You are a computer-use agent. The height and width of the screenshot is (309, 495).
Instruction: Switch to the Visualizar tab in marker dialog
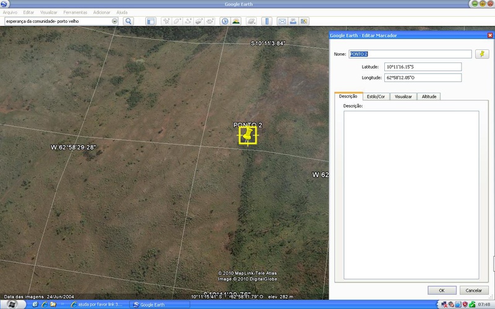click(403, 96)
